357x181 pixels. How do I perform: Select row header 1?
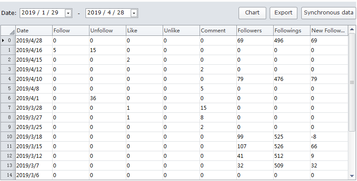tap(8, 50)
